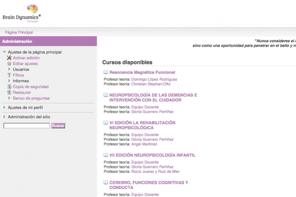296x197 pixels.
Task: Click the Restaurar icon
Action: (9, 93)
